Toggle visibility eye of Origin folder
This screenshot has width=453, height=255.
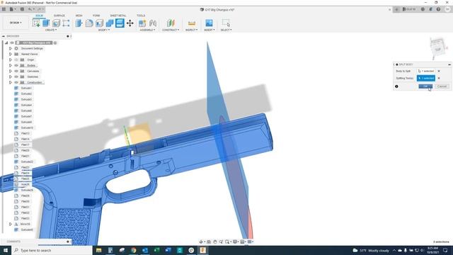click(16, 59)
